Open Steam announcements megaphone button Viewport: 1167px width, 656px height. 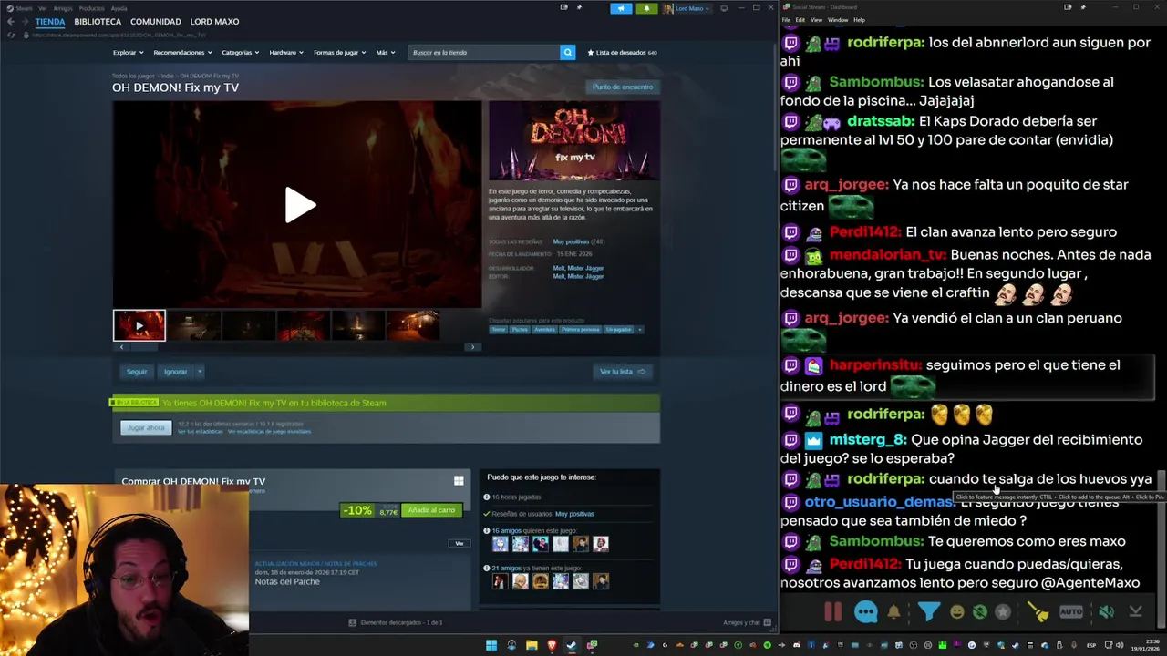pyautogui.click(x=621, y=8)
